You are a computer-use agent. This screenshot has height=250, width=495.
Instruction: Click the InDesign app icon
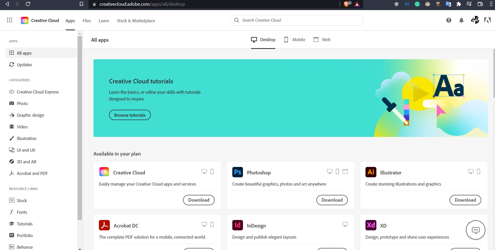(x=238, y=225)
